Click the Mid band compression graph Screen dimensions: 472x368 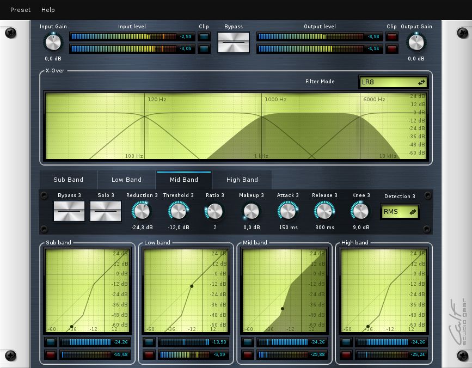pyautogui.click(x=284, y=291)
